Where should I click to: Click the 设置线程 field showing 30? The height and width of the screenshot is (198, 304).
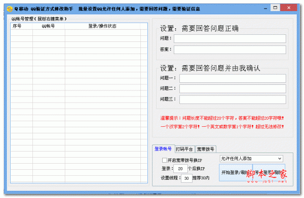tap(186, 178)
